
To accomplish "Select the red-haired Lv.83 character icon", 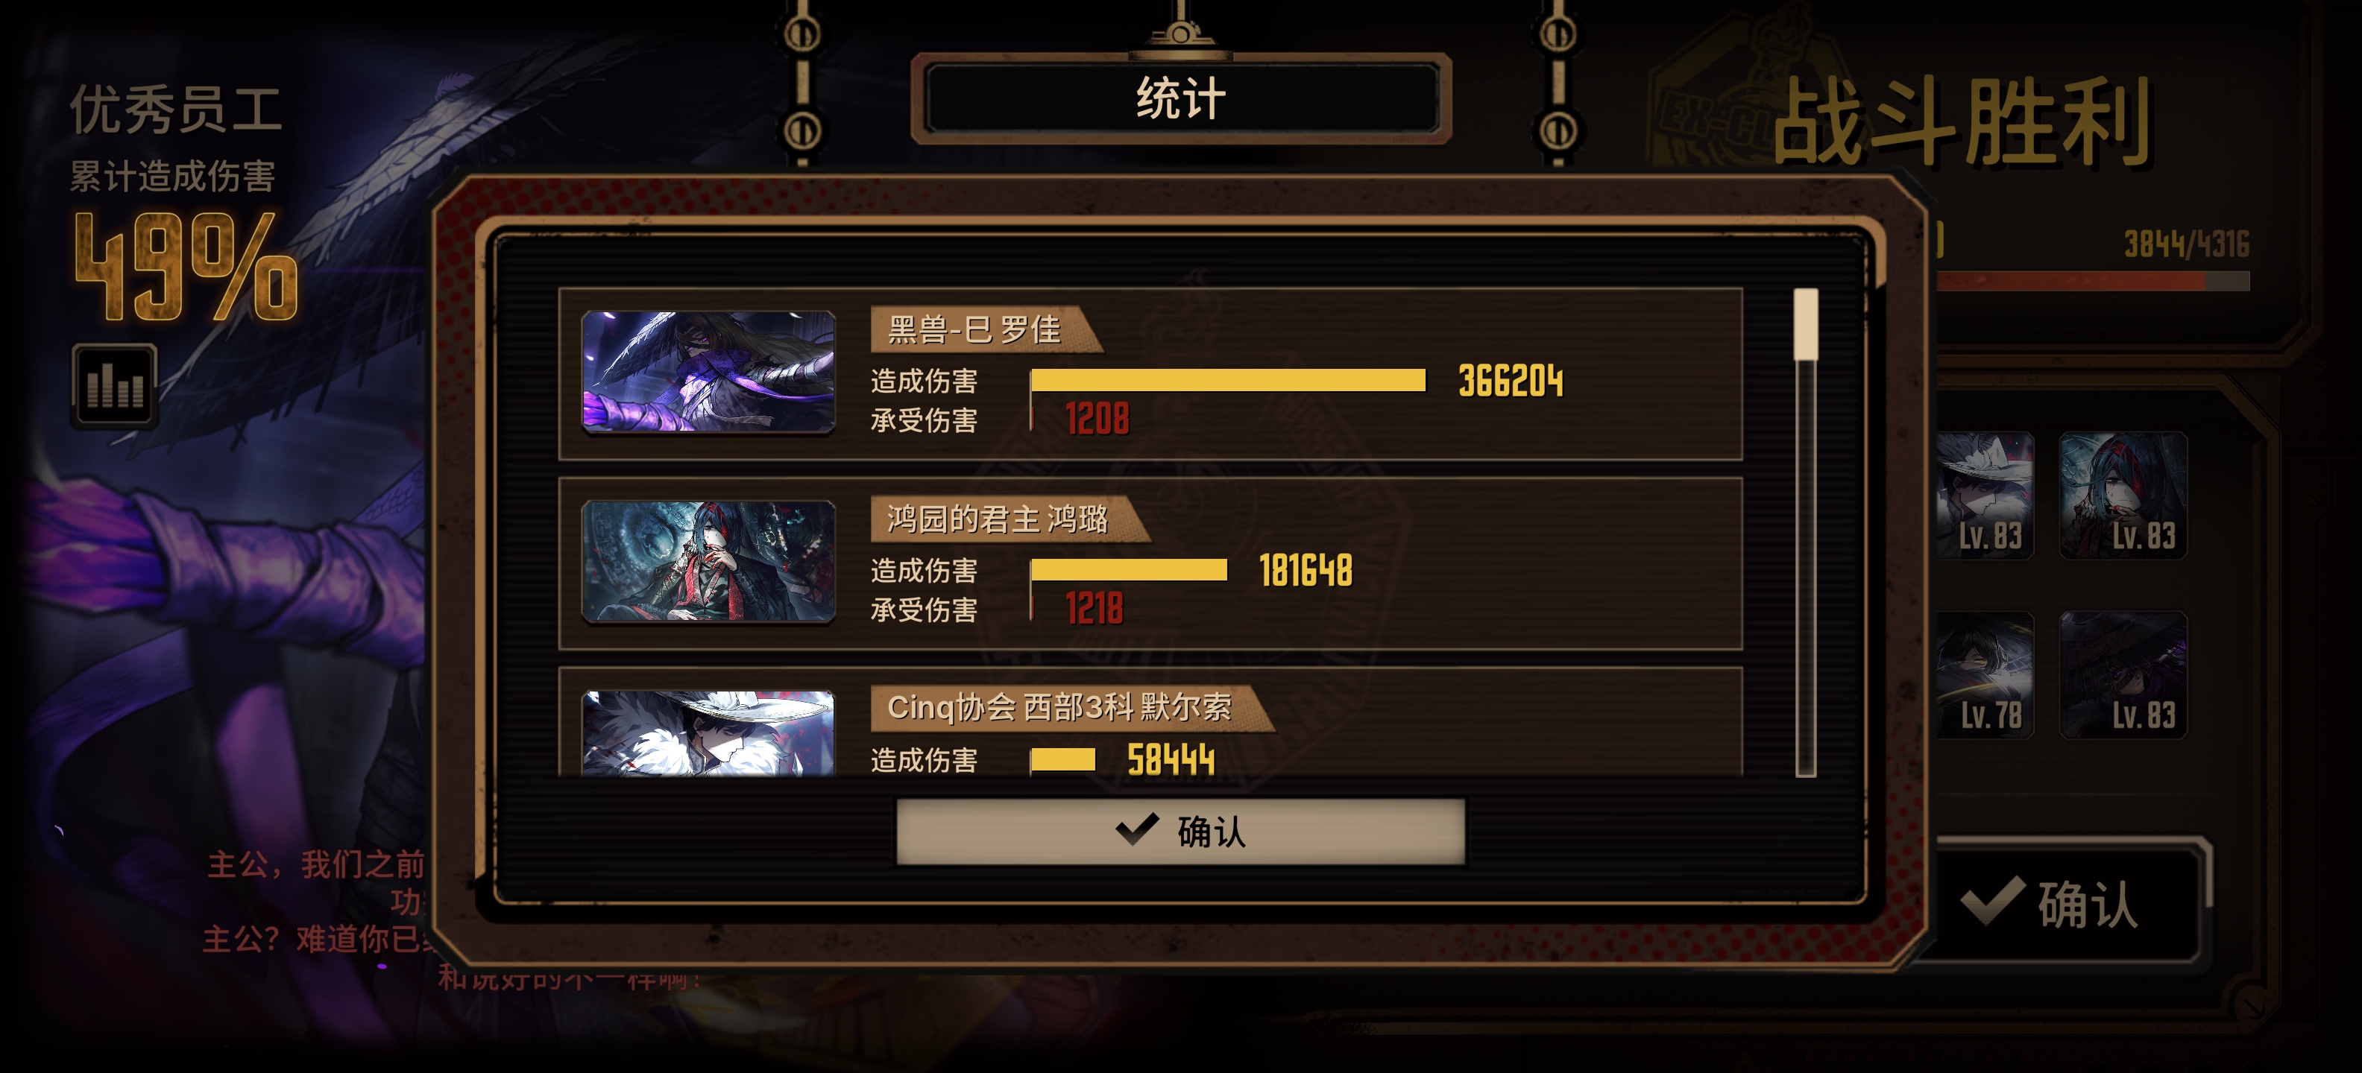I will tap(2123, 496).
